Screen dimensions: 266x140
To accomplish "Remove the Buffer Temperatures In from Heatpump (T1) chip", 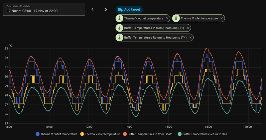I will click(x=188, y=28).
